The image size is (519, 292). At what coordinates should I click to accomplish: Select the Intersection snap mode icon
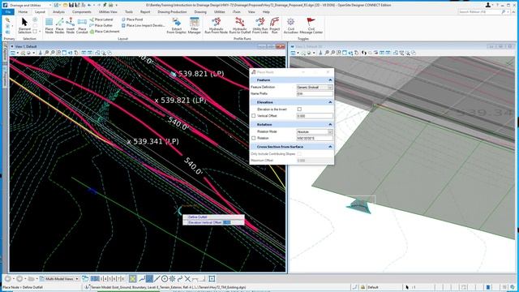[187, 279]
